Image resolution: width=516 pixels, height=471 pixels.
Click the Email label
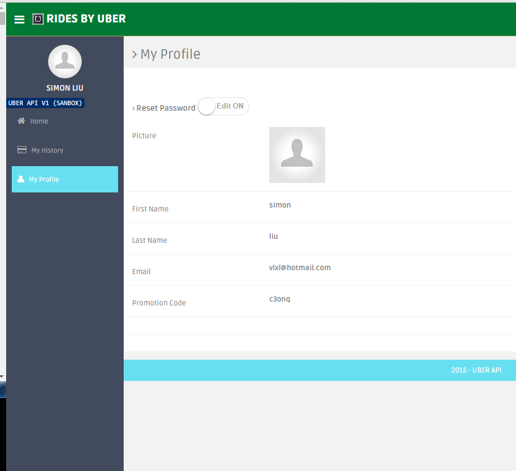[142, 271]
